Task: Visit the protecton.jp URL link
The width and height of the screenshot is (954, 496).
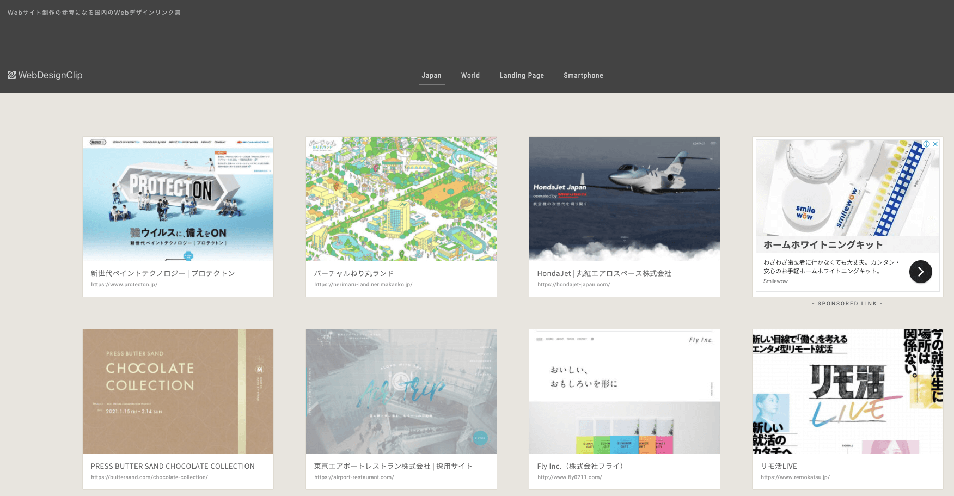Action: 124,285
